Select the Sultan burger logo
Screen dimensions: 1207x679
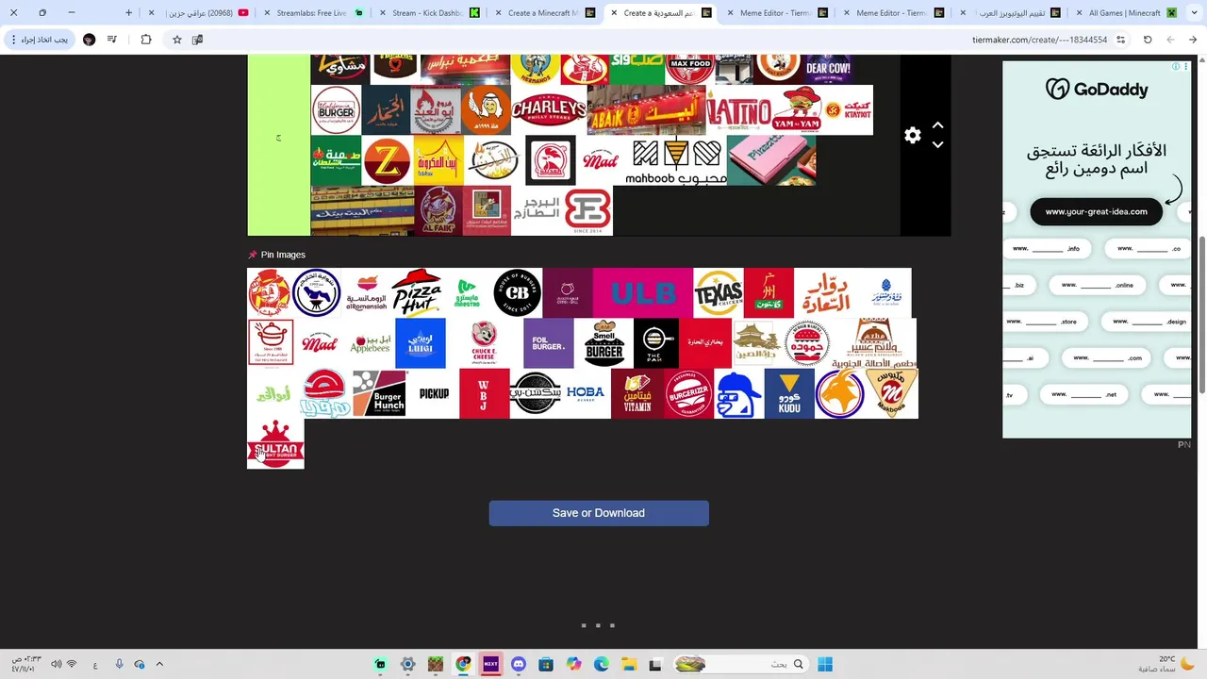click(x=275, y=444)
